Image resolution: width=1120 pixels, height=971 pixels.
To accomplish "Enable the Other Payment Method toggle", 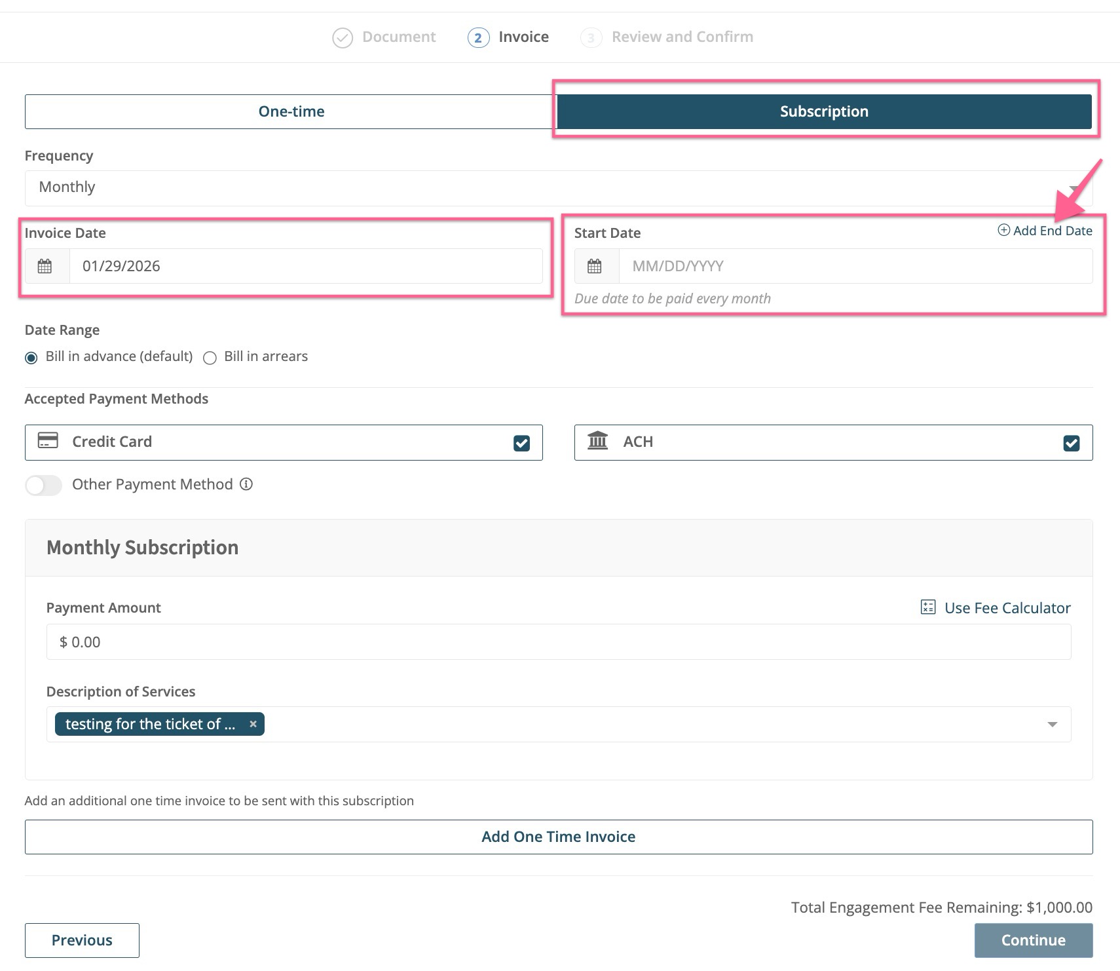I will tap(43, 485).
